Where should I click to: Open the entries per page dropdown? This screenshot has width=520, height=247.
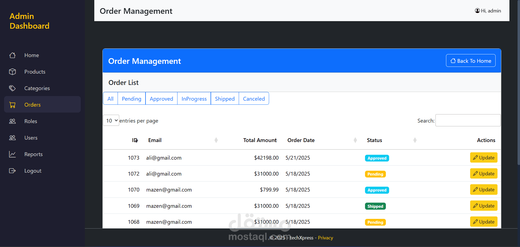[111, 120]
